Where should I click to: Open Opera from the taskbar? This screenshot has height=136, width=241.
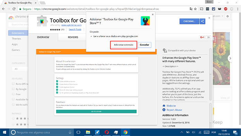107,132
